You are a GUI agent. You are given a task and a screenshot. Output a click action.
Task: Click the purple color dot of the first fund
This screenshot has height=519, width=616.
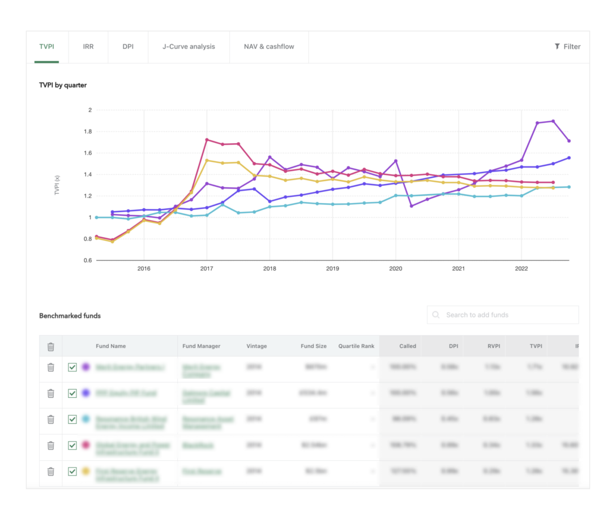point(86,367)
